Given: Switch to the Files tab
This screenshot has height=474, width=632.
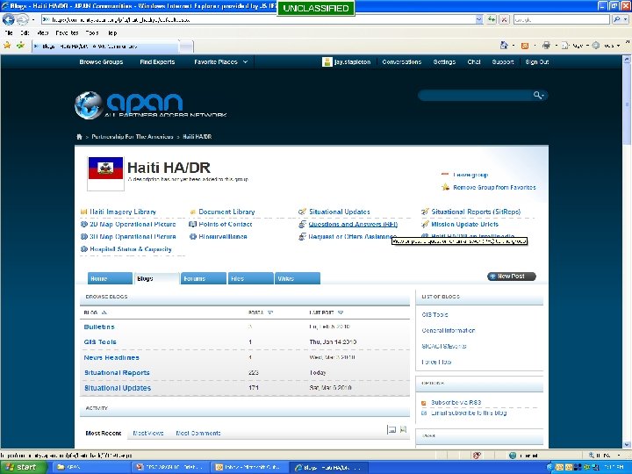Looking at the screenshot, I should coord(250,278).
